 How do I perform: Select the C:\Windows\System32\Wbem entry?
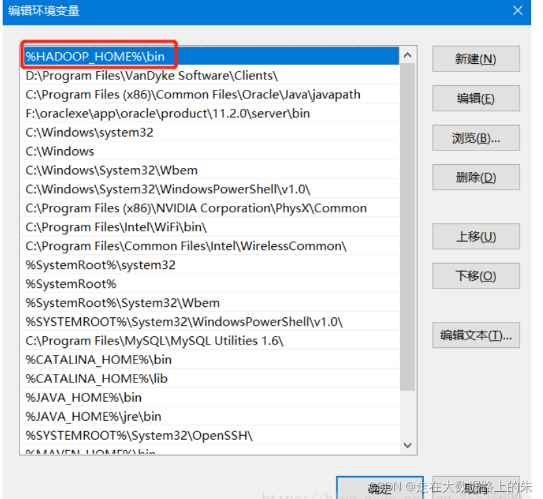pos(209,170)
